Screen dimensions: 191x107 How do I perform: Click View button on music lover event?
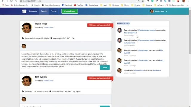[x=105, y=67]
